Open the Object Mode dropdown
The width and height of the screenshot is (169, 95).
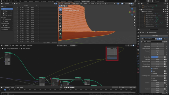pyautogui.click(x=67, y=3)
